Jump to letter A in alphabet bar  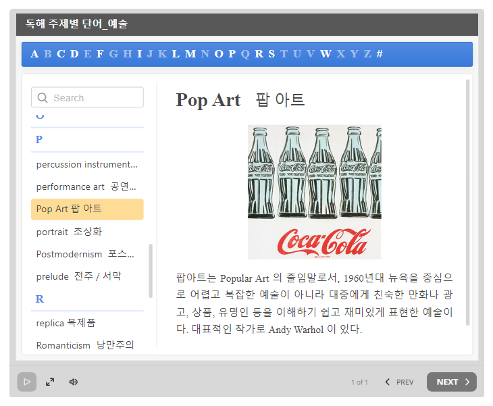[x=34, y=54]
